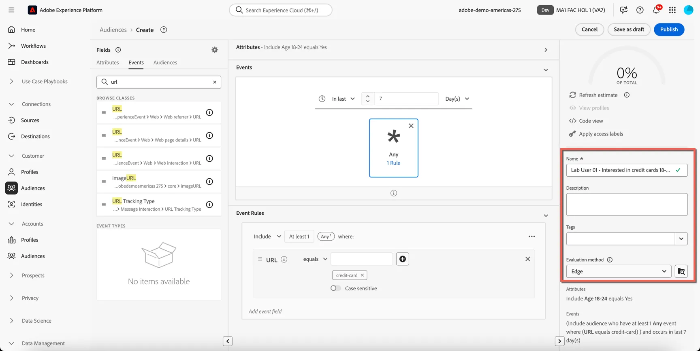The width and height of the screenshot is (700, 351).
Task: Add the value with the plus button
Action: (x=403, y=259)
